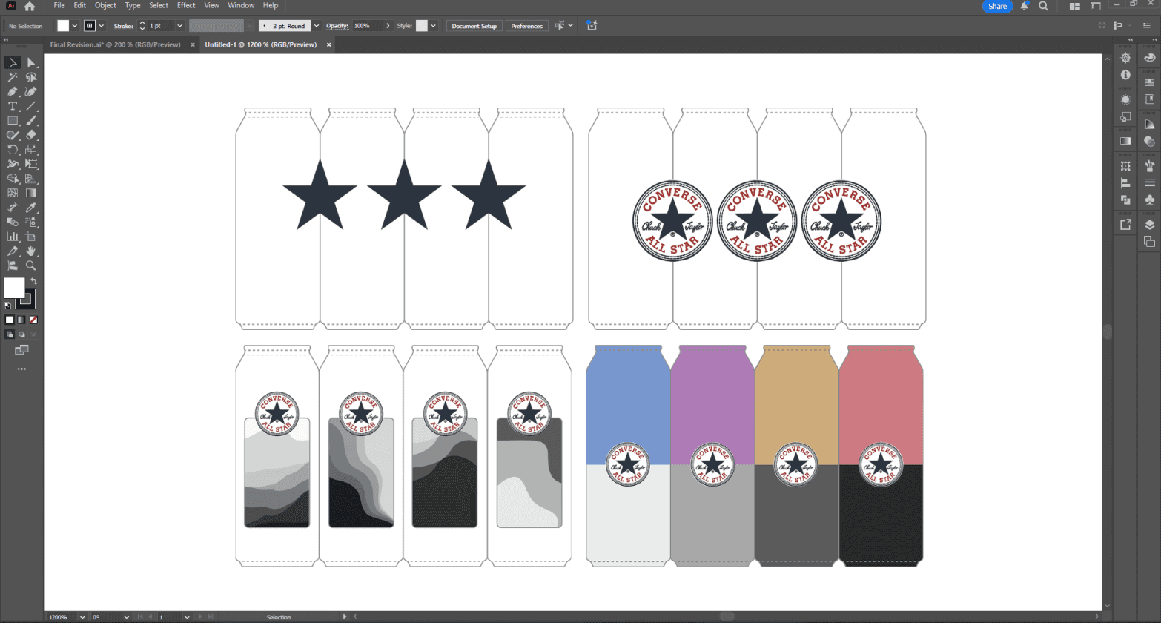This screenshot has width=1161, height=623.
Task: Open the Swatches panel icon
Action: pyautogui.click(x=1150, y=83)
